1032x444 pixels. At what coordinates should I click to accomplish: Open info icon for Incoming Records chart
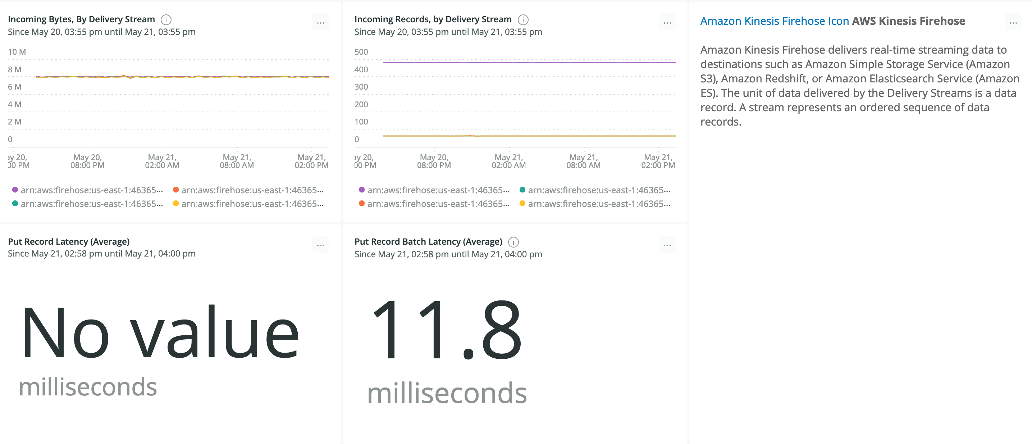point(523,19)
